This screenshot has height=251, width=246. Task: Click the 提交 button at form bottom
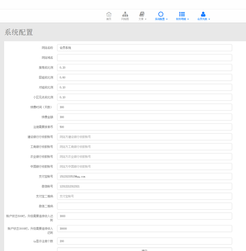tap(145, 249)
